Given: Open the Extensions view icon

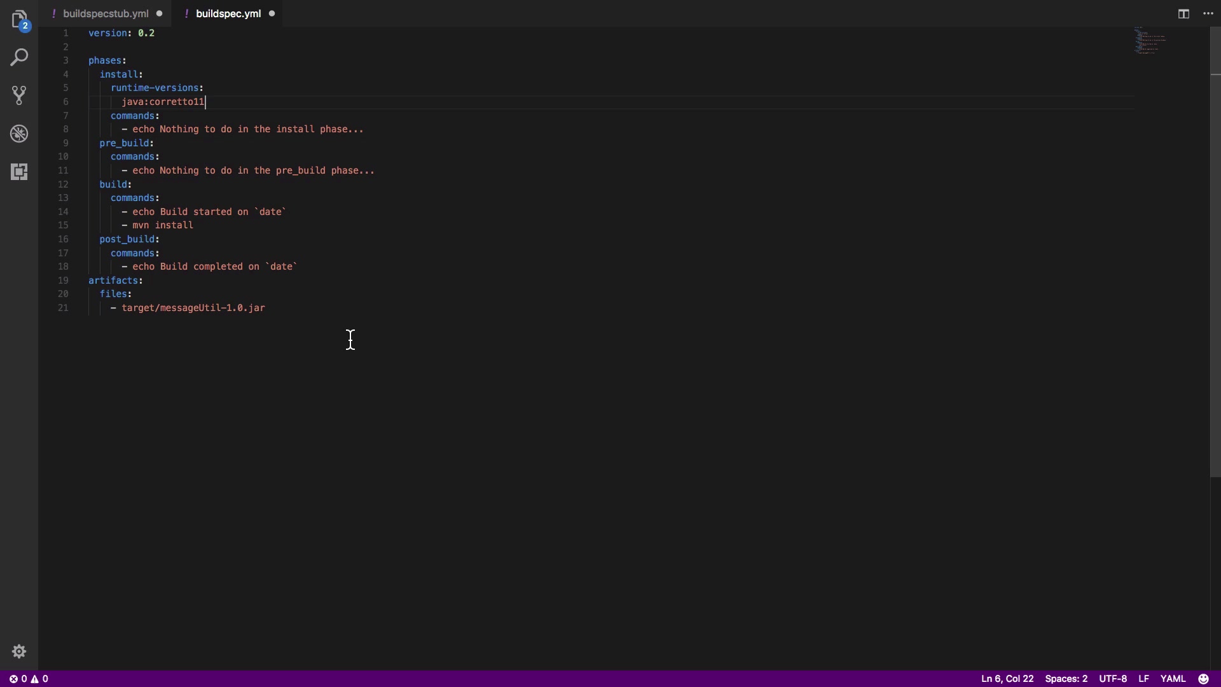Looking at the screenshot, I should [x=19, y=172].
